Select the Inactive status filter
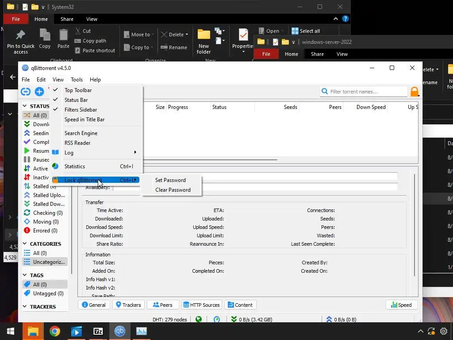 pyautogui.click(x=36, y=178)
